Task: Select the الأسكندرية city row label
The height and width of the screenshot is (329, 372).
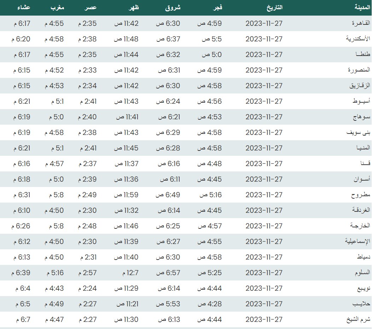Action: (358, 39)
